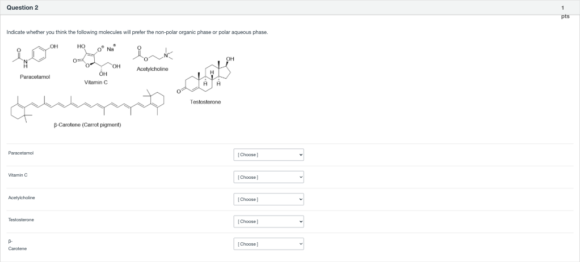Open the β-Carotene phase dropdown
Screen dimensions: 580x262
pos(268,244)
